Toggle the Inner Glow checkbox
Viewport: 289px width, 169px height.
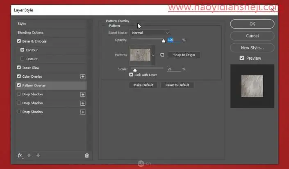(x=19, y=68)
